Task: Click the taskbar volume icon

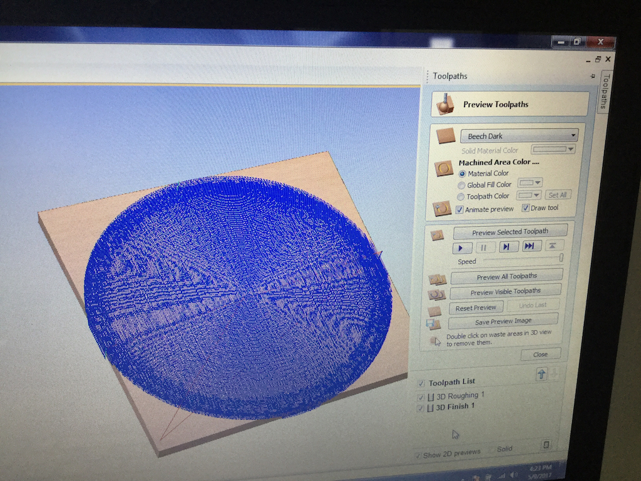Action: pos(513,475)
